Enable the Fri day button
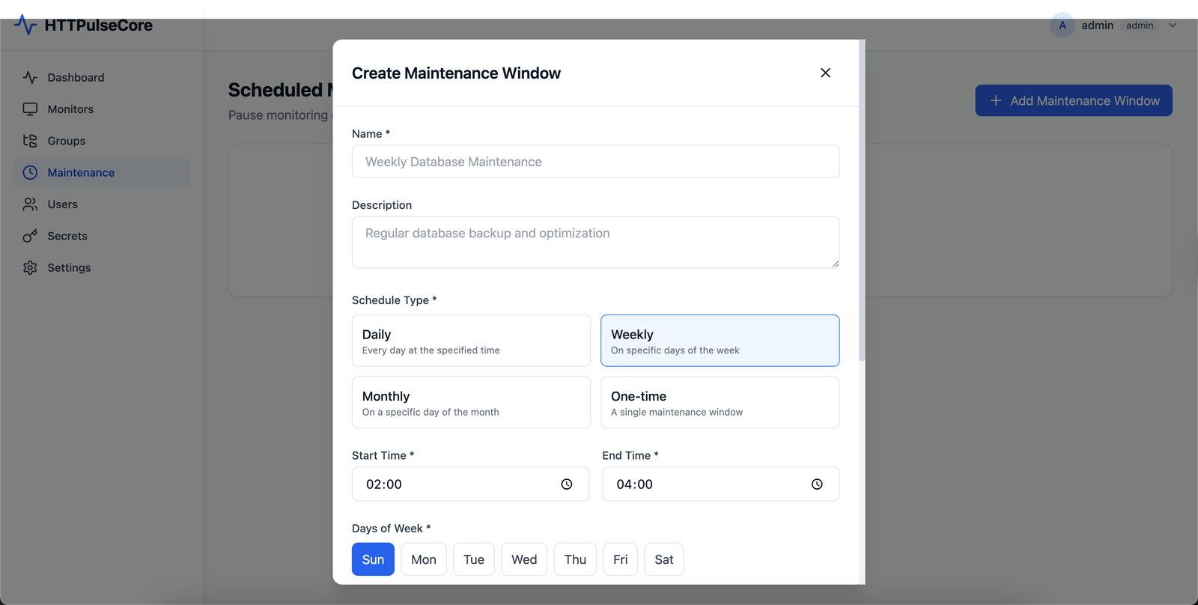Screen dimensions: 1198x605 click(x=620, y=559)
